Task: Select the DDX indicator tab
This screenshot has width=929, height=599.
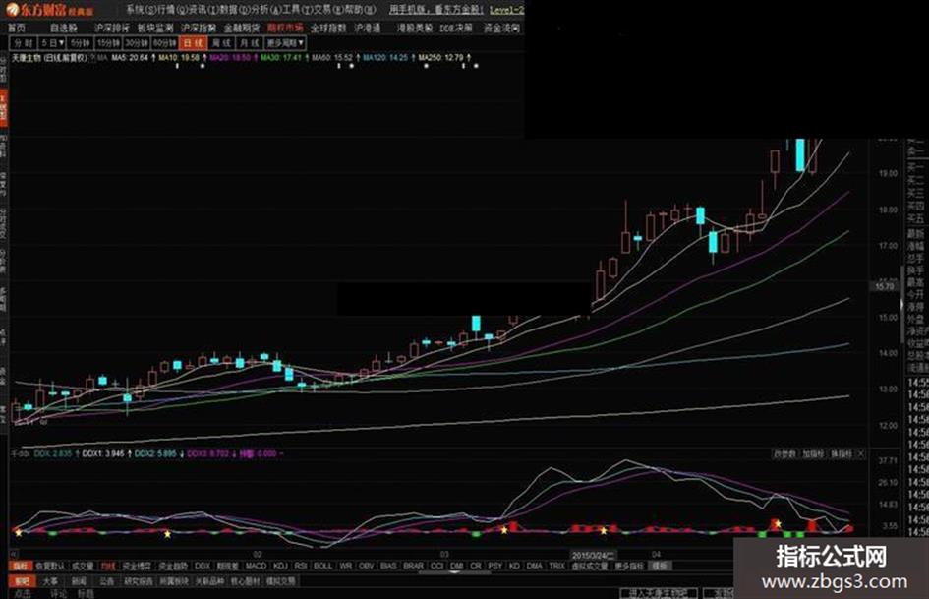Action: (203, 567)
